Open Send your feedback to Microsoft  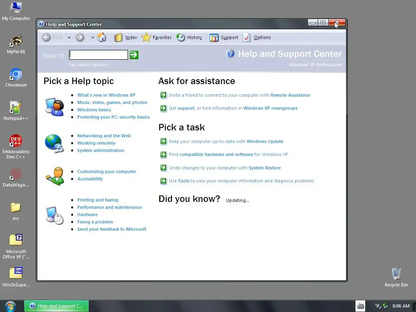coord(112,229)
